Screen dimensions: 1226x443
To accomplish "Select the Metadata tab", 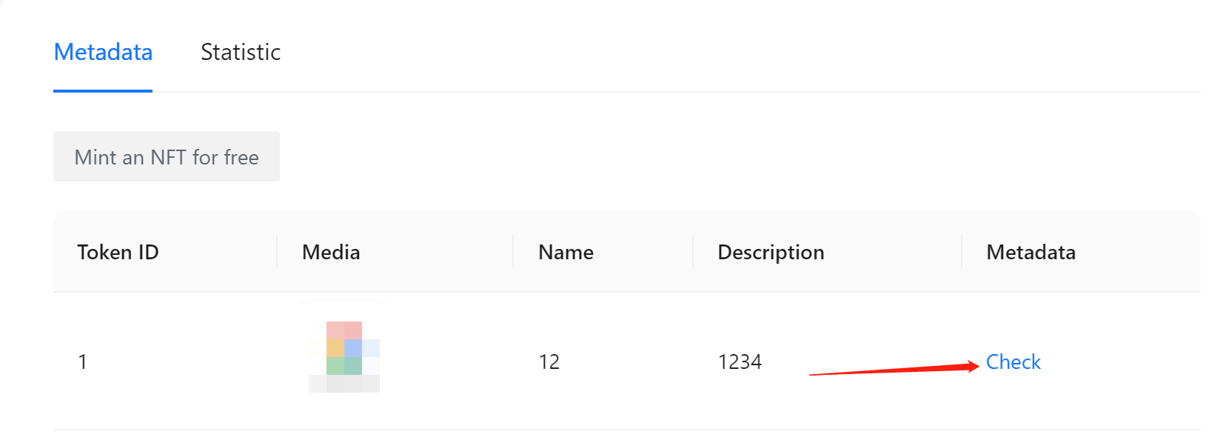I will [x=103, y=52].
